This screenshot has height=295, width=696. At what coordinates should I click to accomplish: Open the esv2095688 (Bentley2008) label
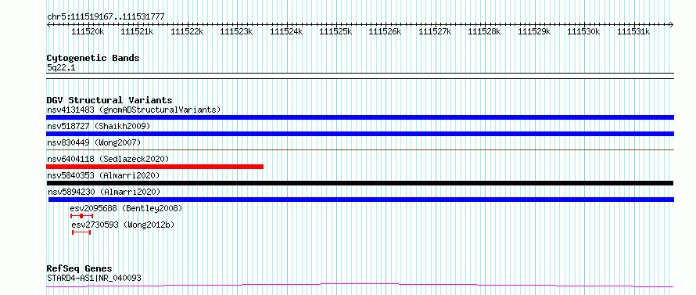(126, 208)
